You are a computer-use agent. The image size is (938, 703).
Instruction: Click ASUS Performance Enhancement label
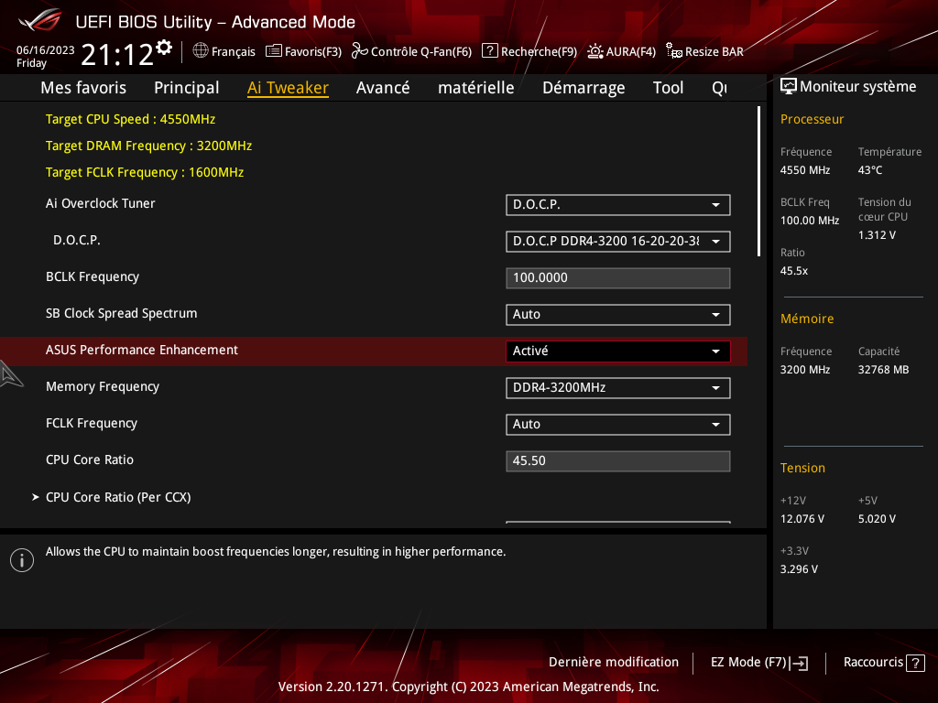[x=142, y=351]
